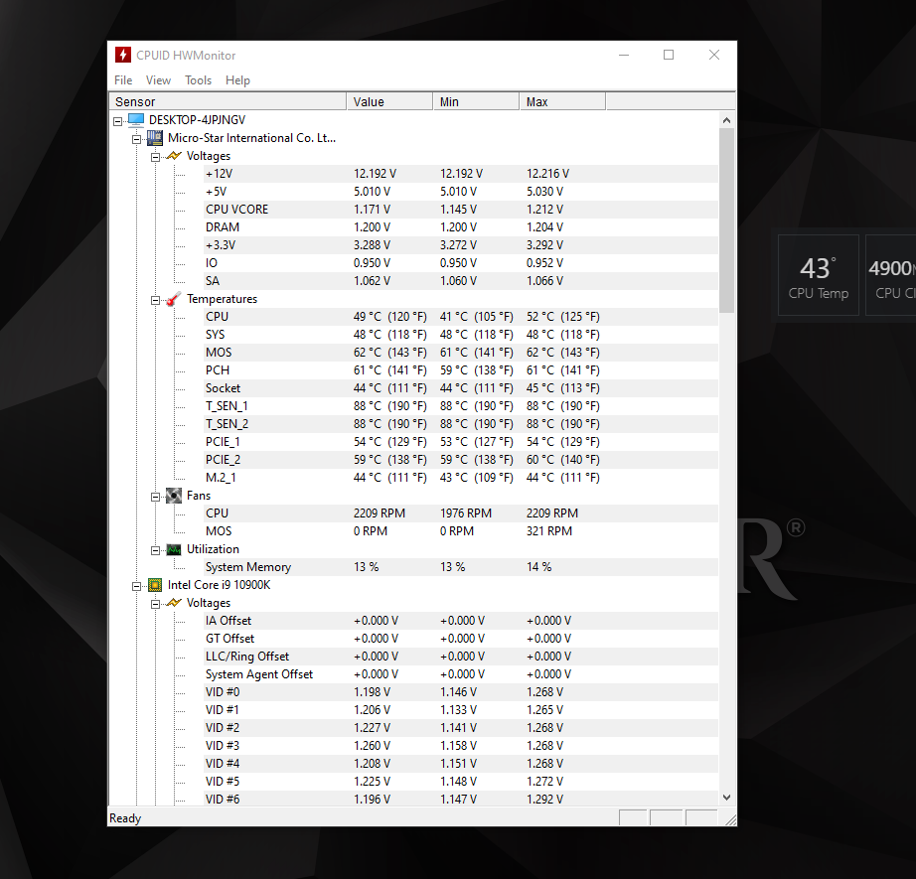916x879 pixels.
Task: Click the scrollbar down arrow
Action: click(726, 798)
